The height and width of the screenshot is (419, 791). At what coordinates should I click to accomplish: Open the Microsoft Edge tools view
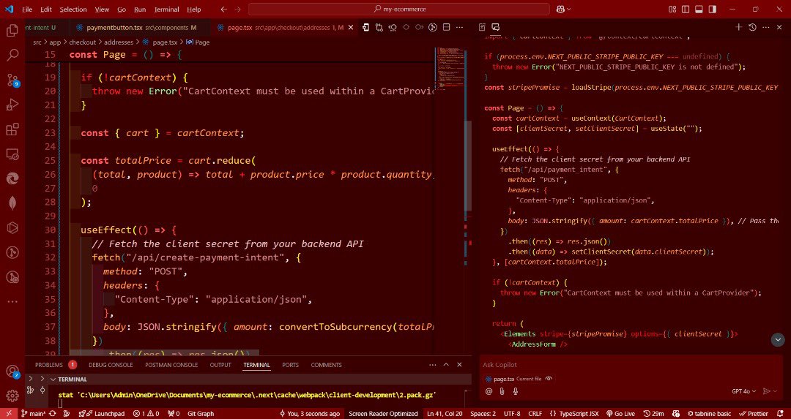pos(12,178)
